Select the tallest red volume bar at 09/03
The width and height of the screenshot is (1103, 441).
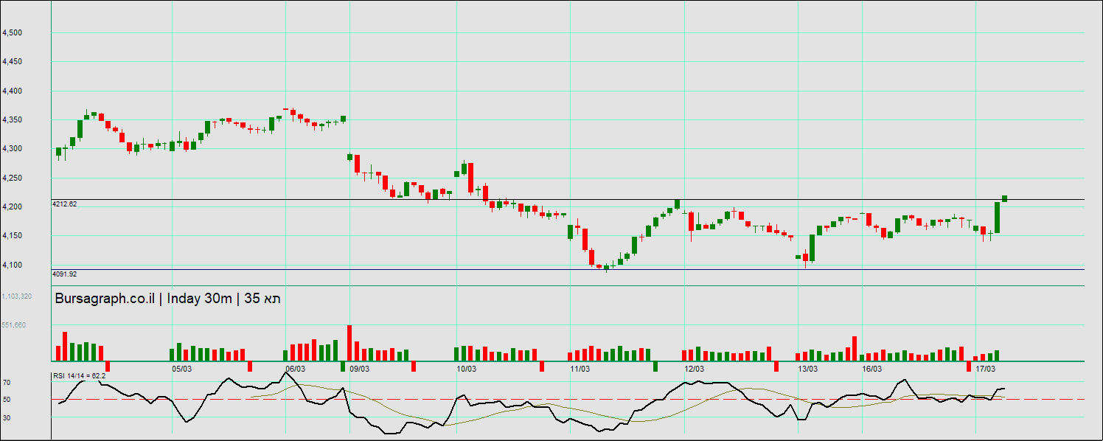[x=349, y=342]
